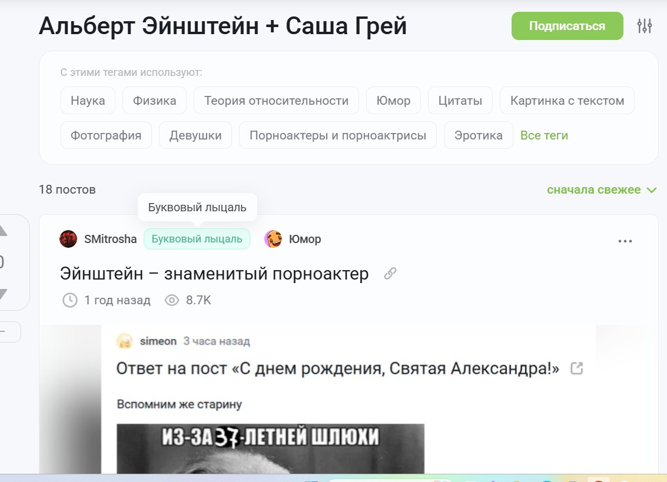
Task: Expand the 'сначала свежее' sort dropdown
Action: pyautogui.click(x=601, y=190)
